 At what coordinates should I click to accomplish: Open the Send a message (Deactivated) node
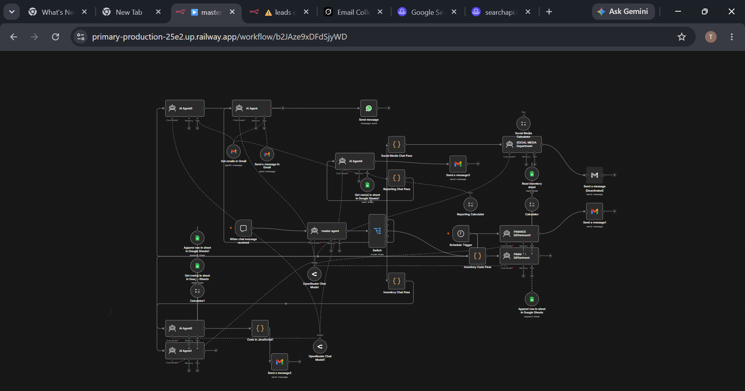[594, 175]
